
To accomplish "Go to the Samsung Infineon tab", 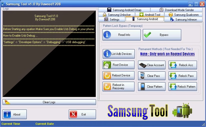I will 183,19.
